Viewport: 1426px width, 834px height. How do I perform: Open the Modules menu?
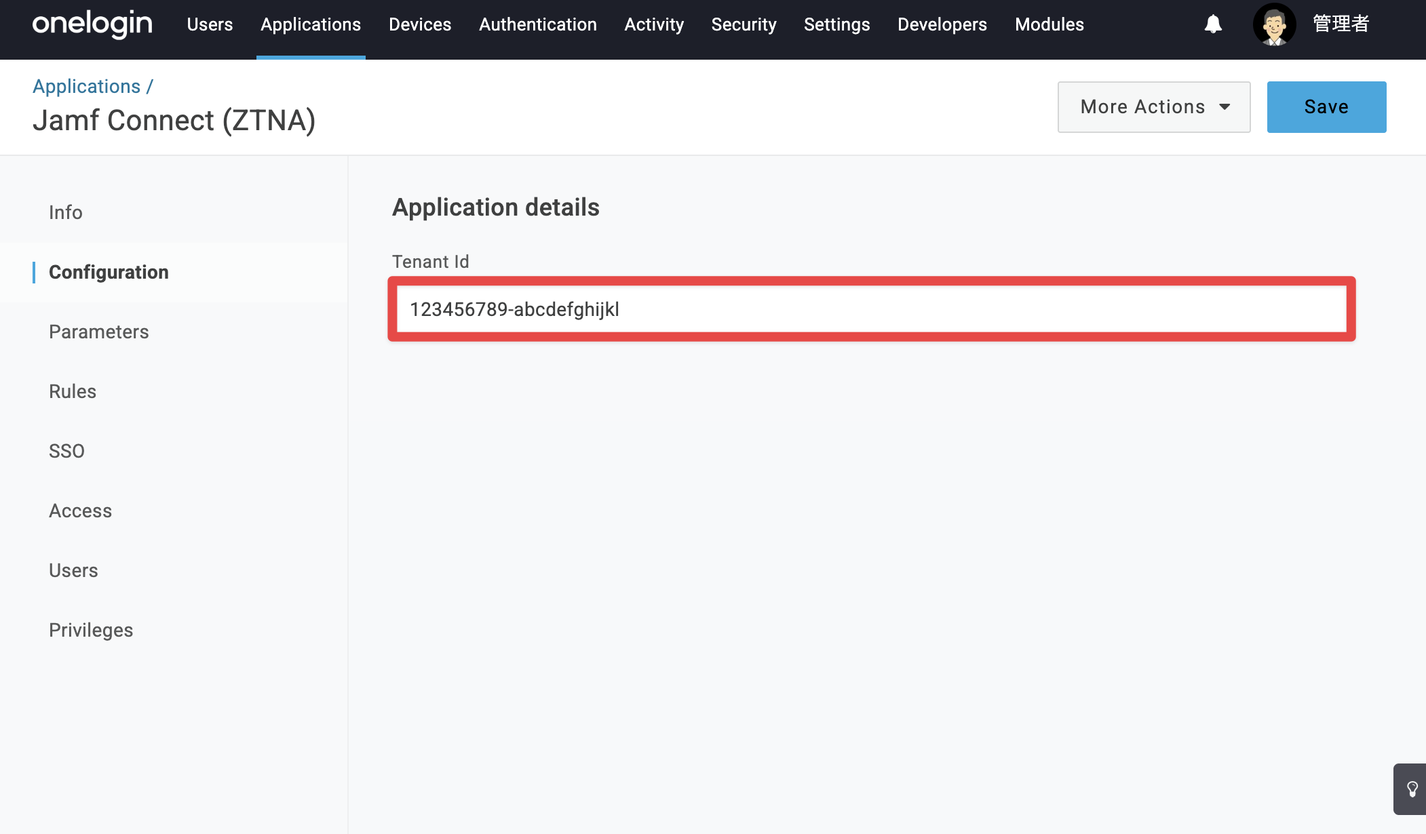[x=1049, y=24]
